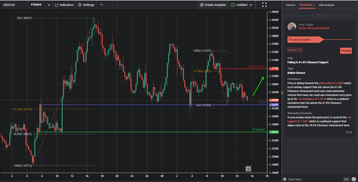Click the 1st Resistance price label 1.37184
Screen dimensions: 358x182
click(x=274, y=69)
